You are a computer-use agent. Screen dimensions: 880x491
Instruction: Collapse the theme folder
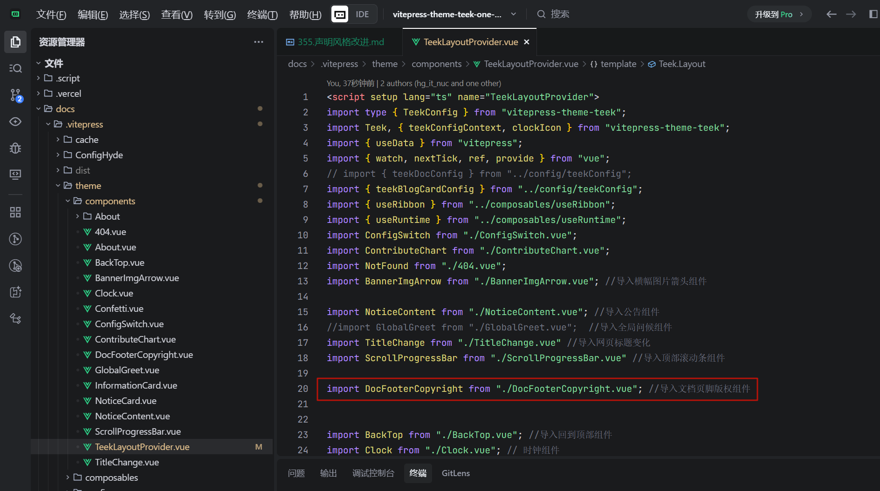click(x=152, y=186)
